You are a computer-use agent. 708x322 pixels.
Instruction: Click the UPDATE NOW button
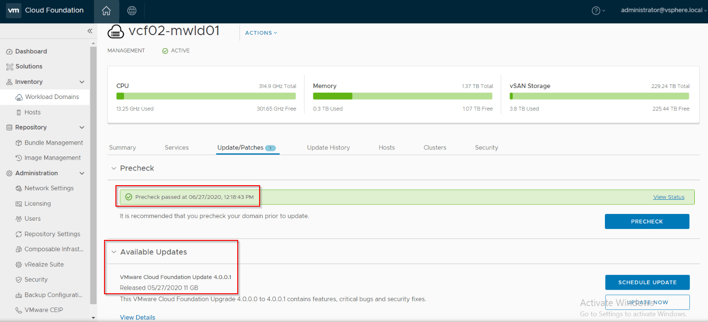point(647,302)
